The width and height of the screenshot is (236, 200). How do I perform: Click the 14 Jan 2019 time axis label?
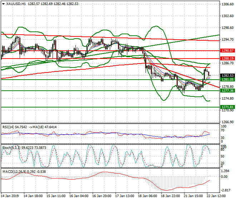[x=10, y=196]
